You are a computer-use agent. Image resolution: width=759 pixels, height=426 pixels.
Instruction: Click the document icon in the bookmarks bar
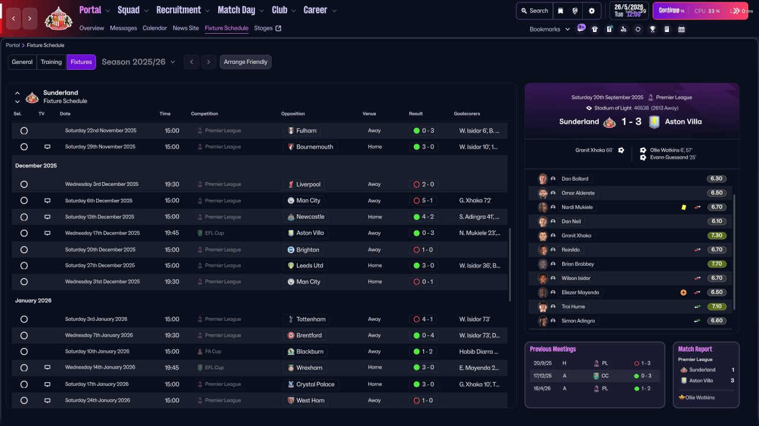pyautogui.click(x=666, y=29)
